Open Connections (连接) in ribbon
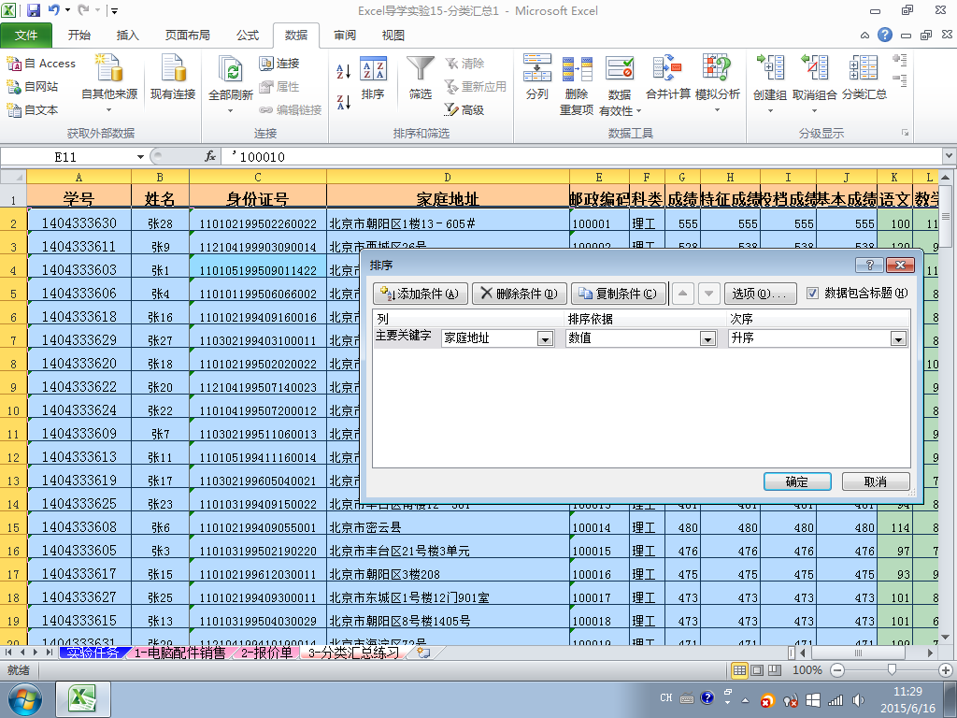The height and width of the screenshot is (718, 957). tap(279, 64)
